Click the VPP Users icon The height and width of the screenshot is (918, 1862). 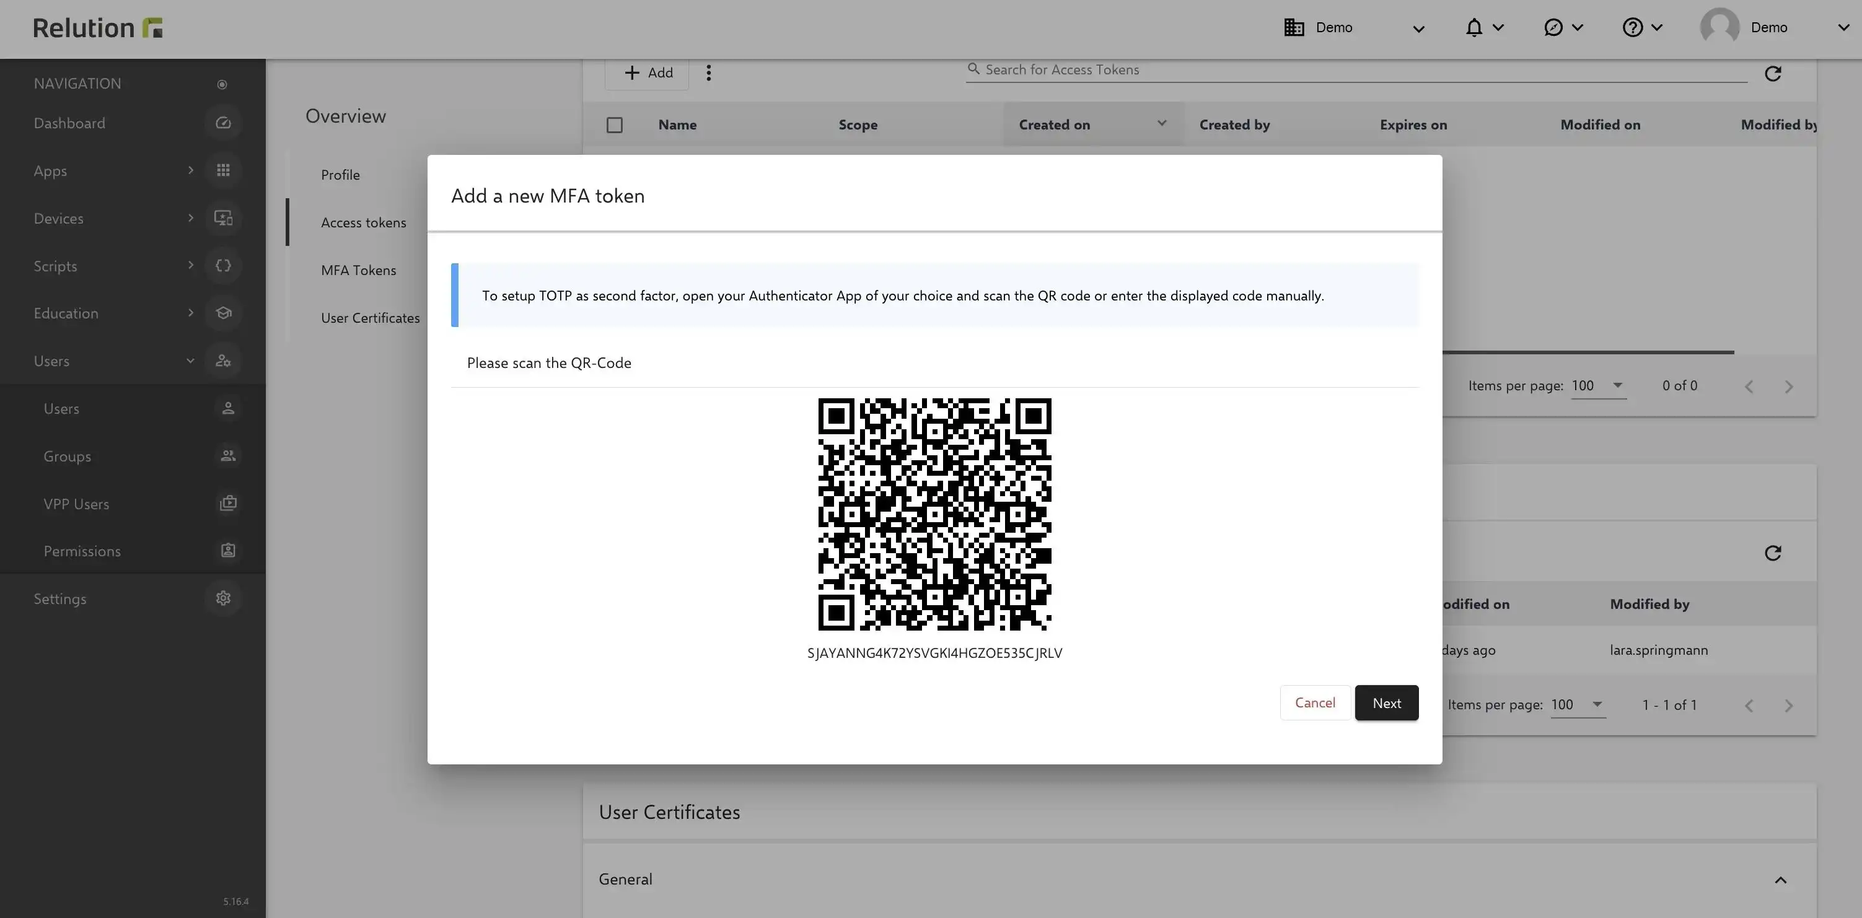[227, 503]
